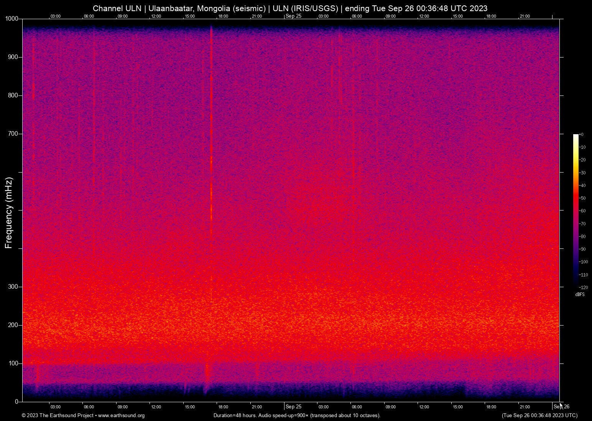Image resolution: width=592 pixels, height=421 pixels.
Task: Click the Sep 25 marker on top axis
Action: pos(293,16)
